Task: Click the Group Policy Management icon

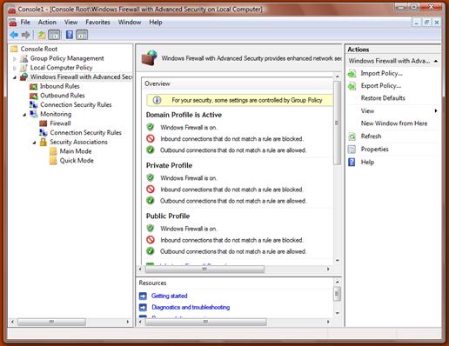Action: pos(23,58)
